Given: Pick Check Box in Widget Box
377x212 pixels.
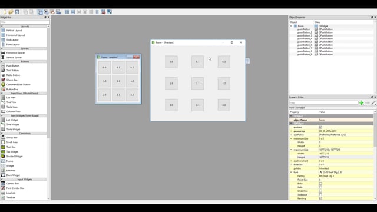Looking at the screenshot, I should point(12,80).
